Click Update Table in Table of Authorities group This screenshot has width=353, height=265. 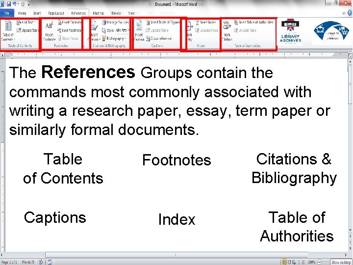click(245, 30)
